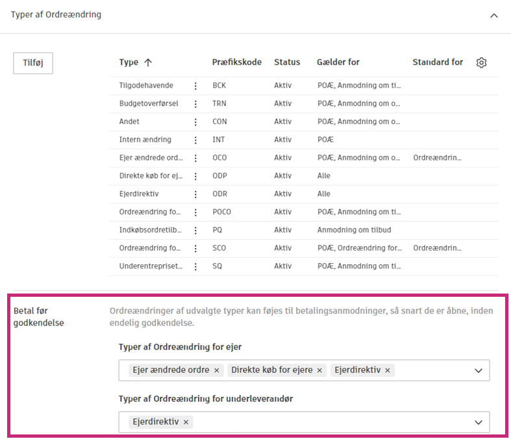
Task: Open table column settings gear
Action: pos(481,62)
